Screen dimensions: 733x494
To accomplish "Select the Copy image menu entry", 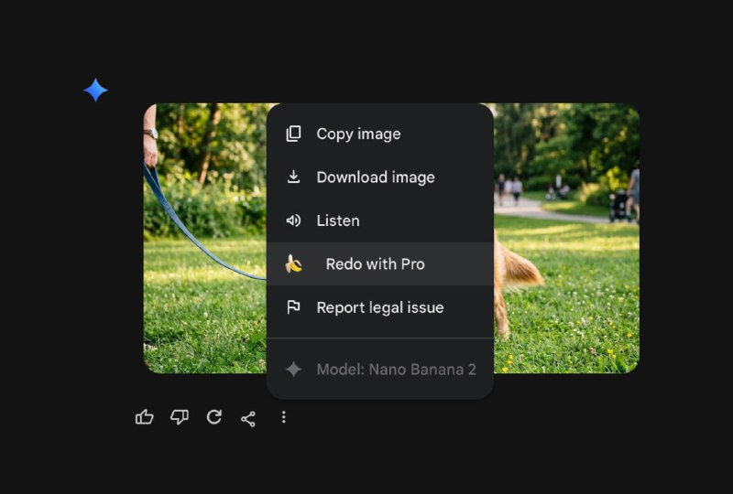I will (358, 134).
